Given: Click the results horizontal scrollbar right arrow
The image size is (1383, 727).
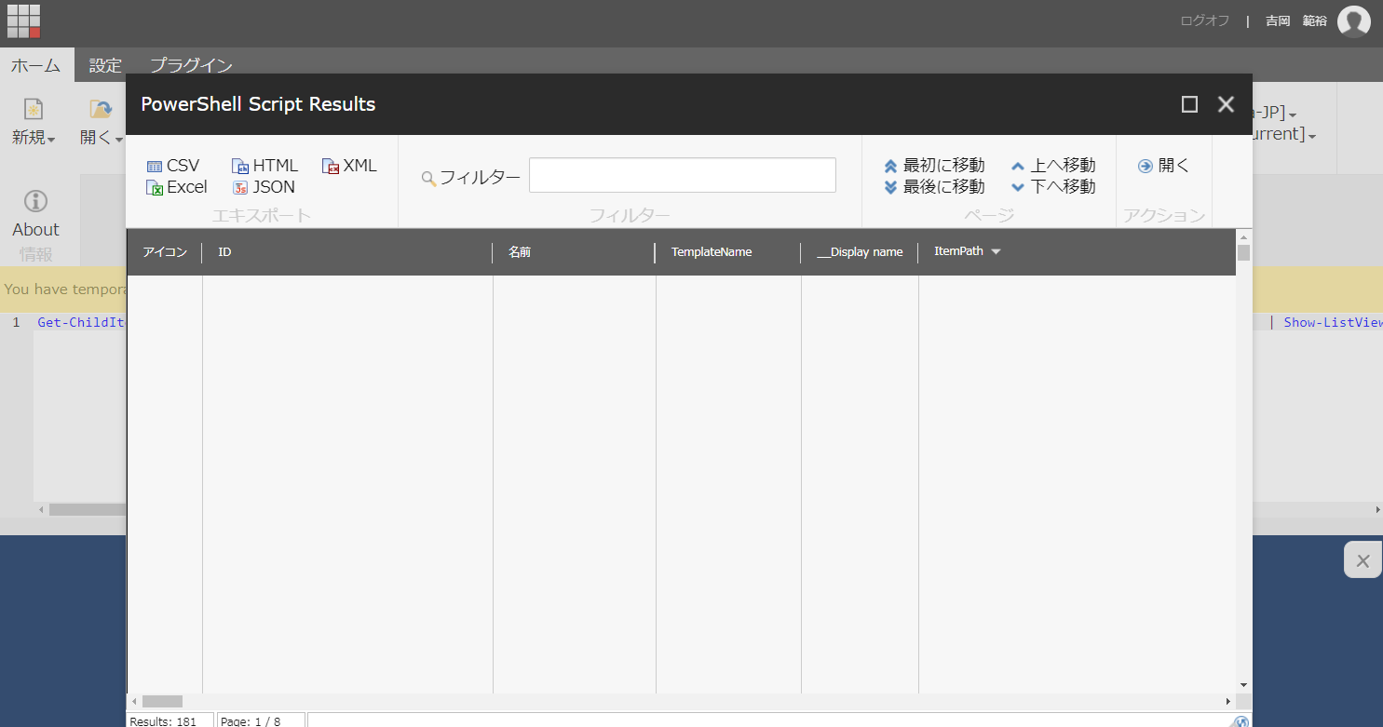Looking at the screenshot, I should [1228, 701].
